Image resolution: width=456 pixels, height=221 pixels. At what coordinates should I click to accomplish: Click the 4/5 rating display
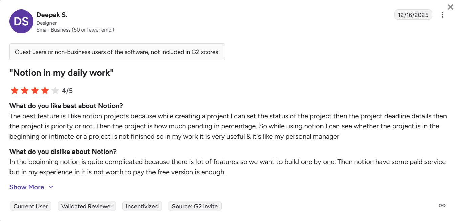[67, 90]
